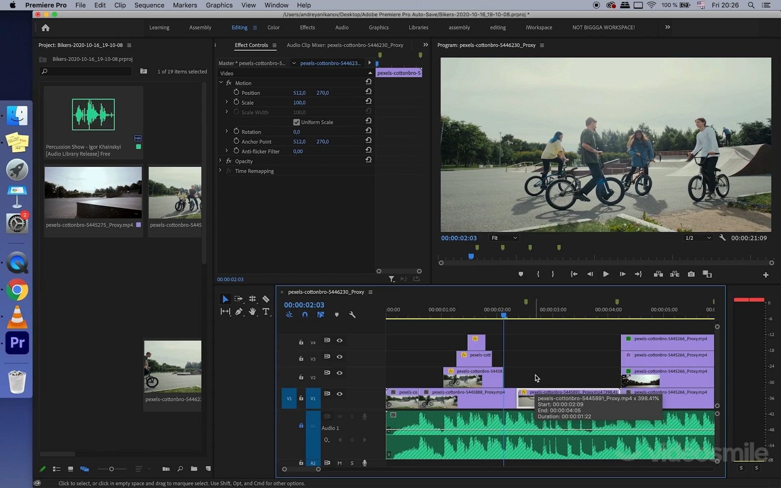Screen dimensions: 781x488
Task: Reset Anchor Point parameter
Action: tap(369, 140)
